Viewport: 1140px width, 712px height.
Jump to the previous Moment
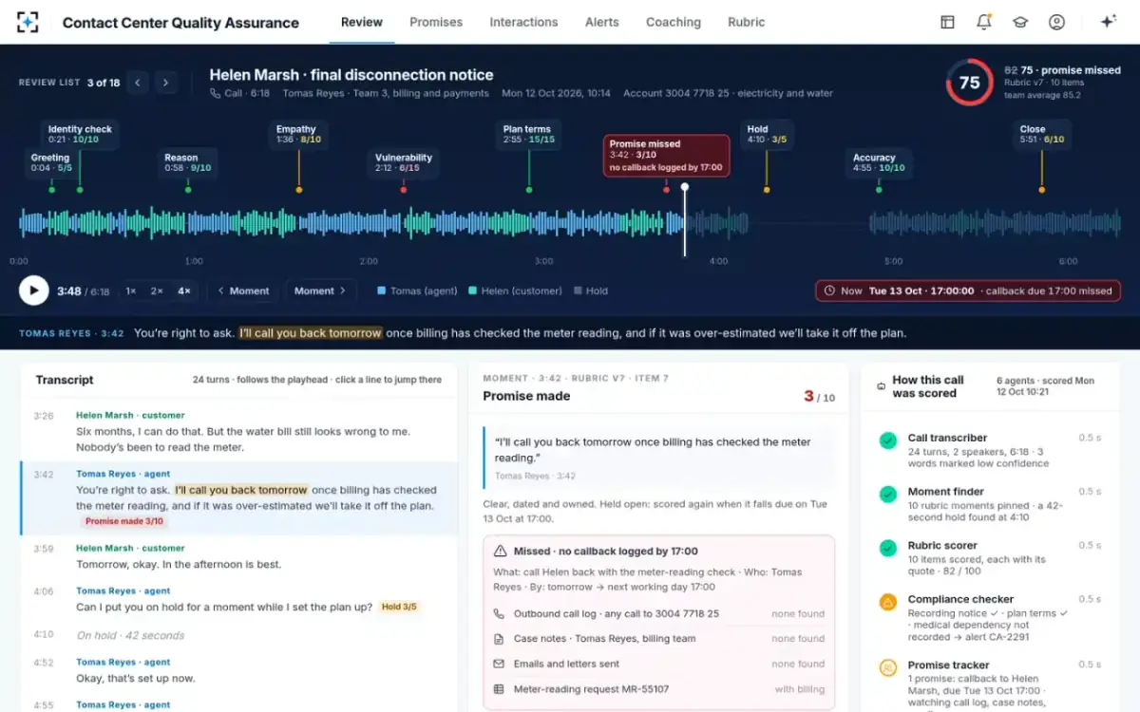[x=244, y=290]
